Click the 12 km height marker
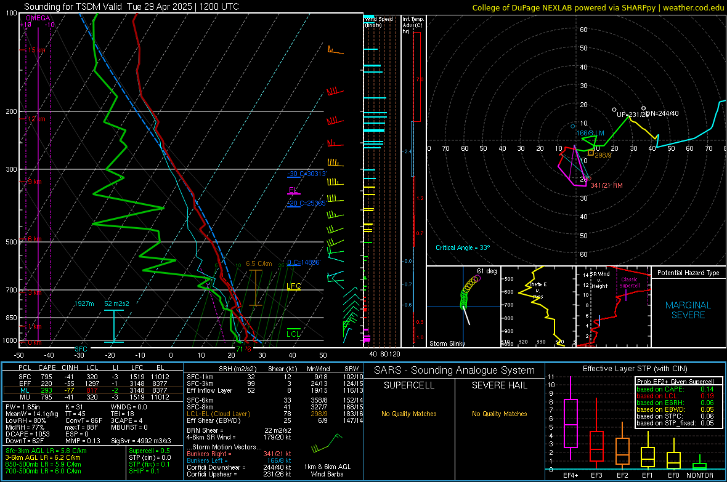The image size is (727, 482). tap(35, 119)
